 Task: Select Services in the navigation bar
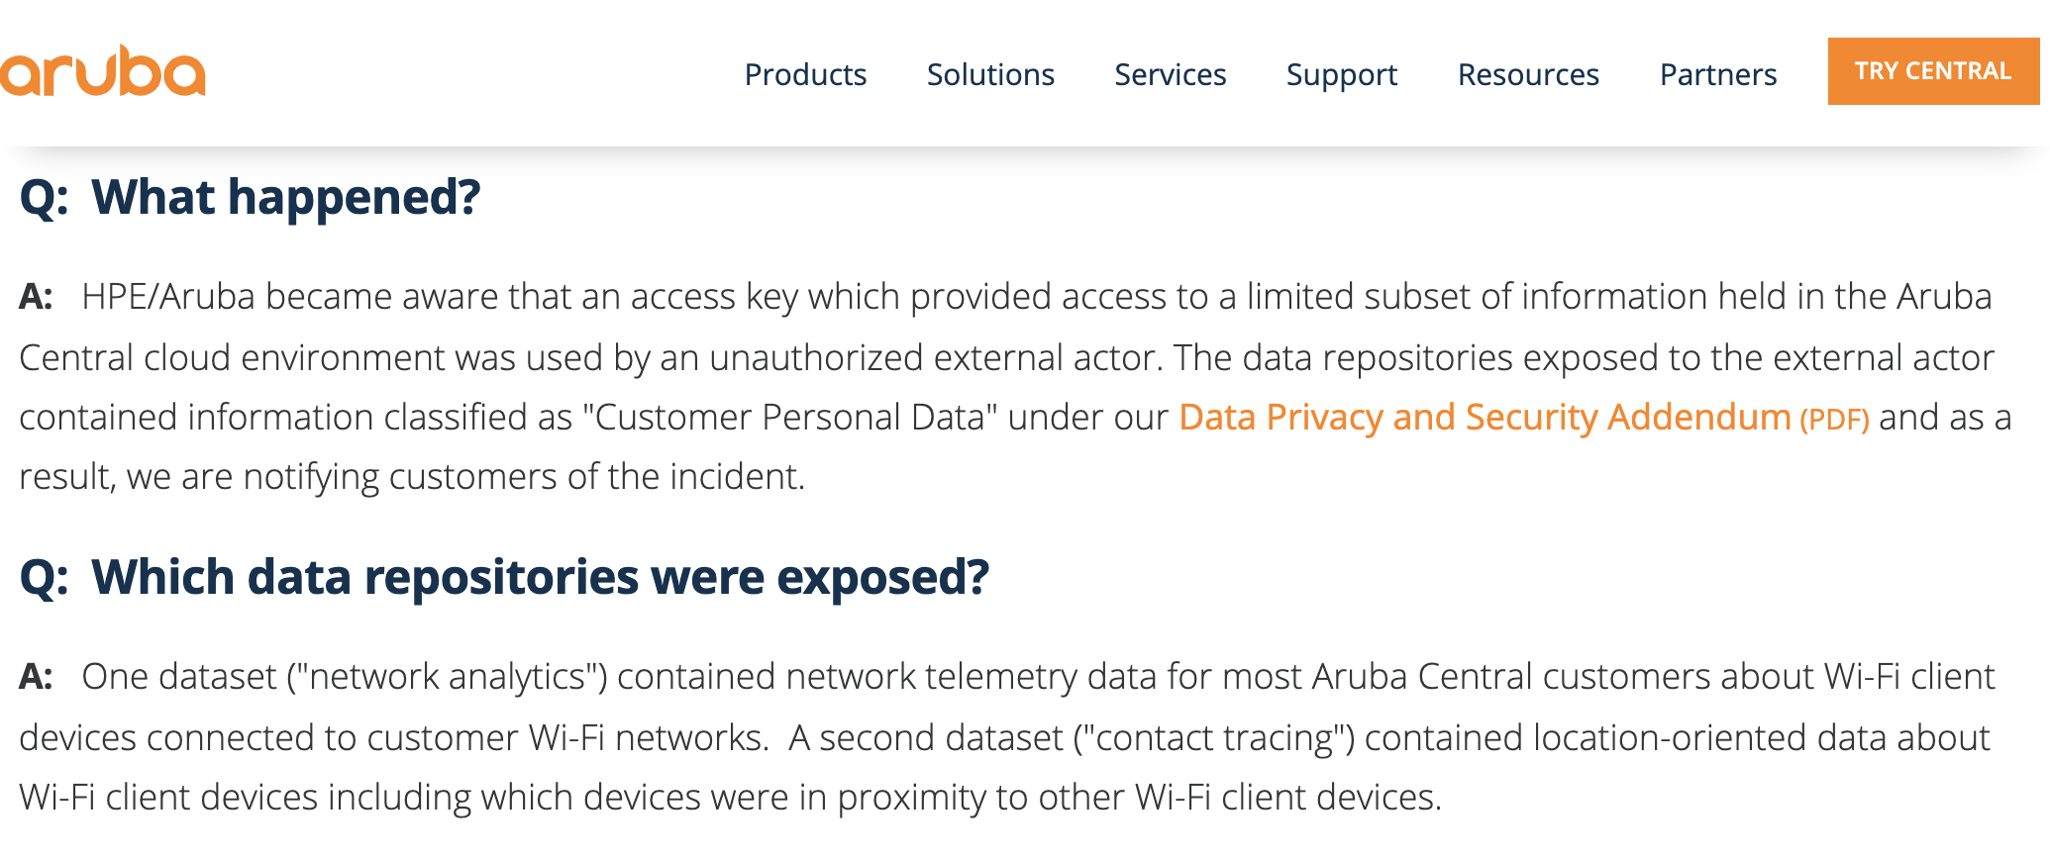point(1171,75)
